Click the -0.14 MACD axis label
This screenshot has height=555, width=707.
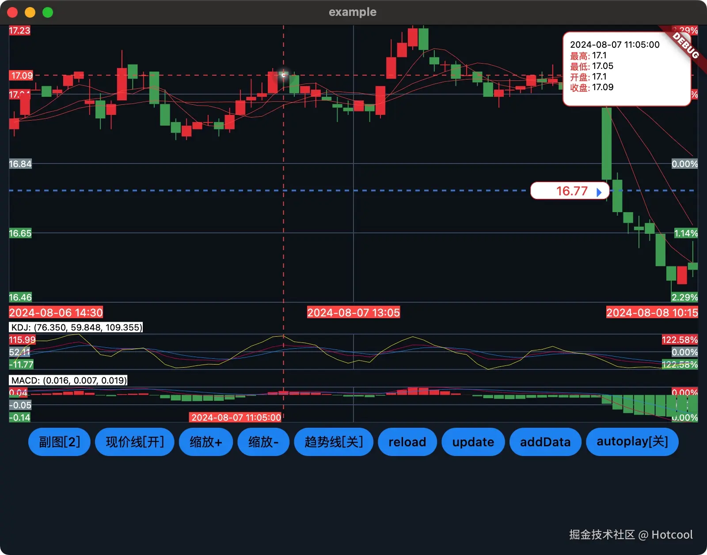[x=20, y=418]
